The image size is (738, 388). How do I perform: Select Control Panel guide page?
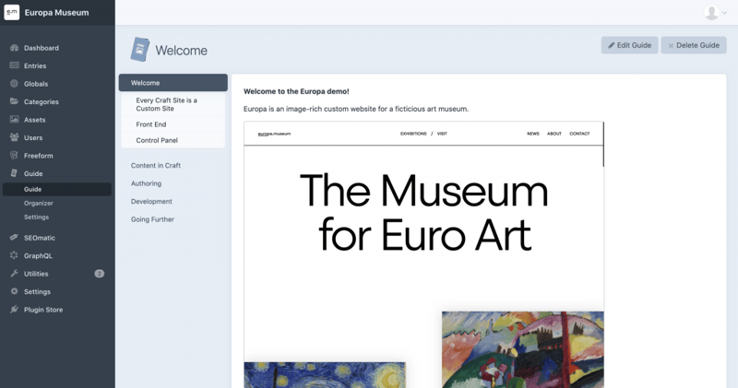click(157, 140)
